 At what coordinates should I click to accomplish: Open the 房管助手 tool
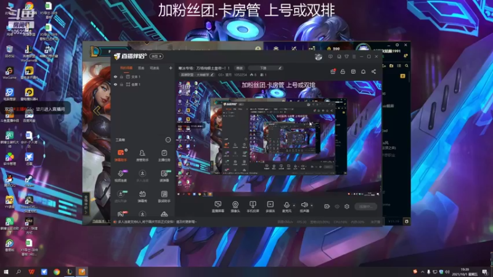(x=142, y=156)
